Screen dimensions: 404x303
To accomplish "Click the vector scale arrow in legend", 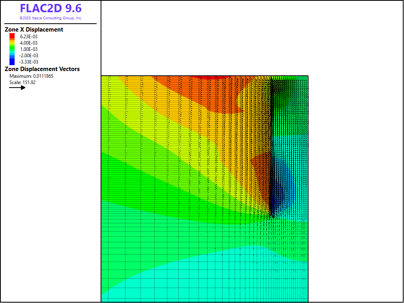I will click(x=17, y=88).
